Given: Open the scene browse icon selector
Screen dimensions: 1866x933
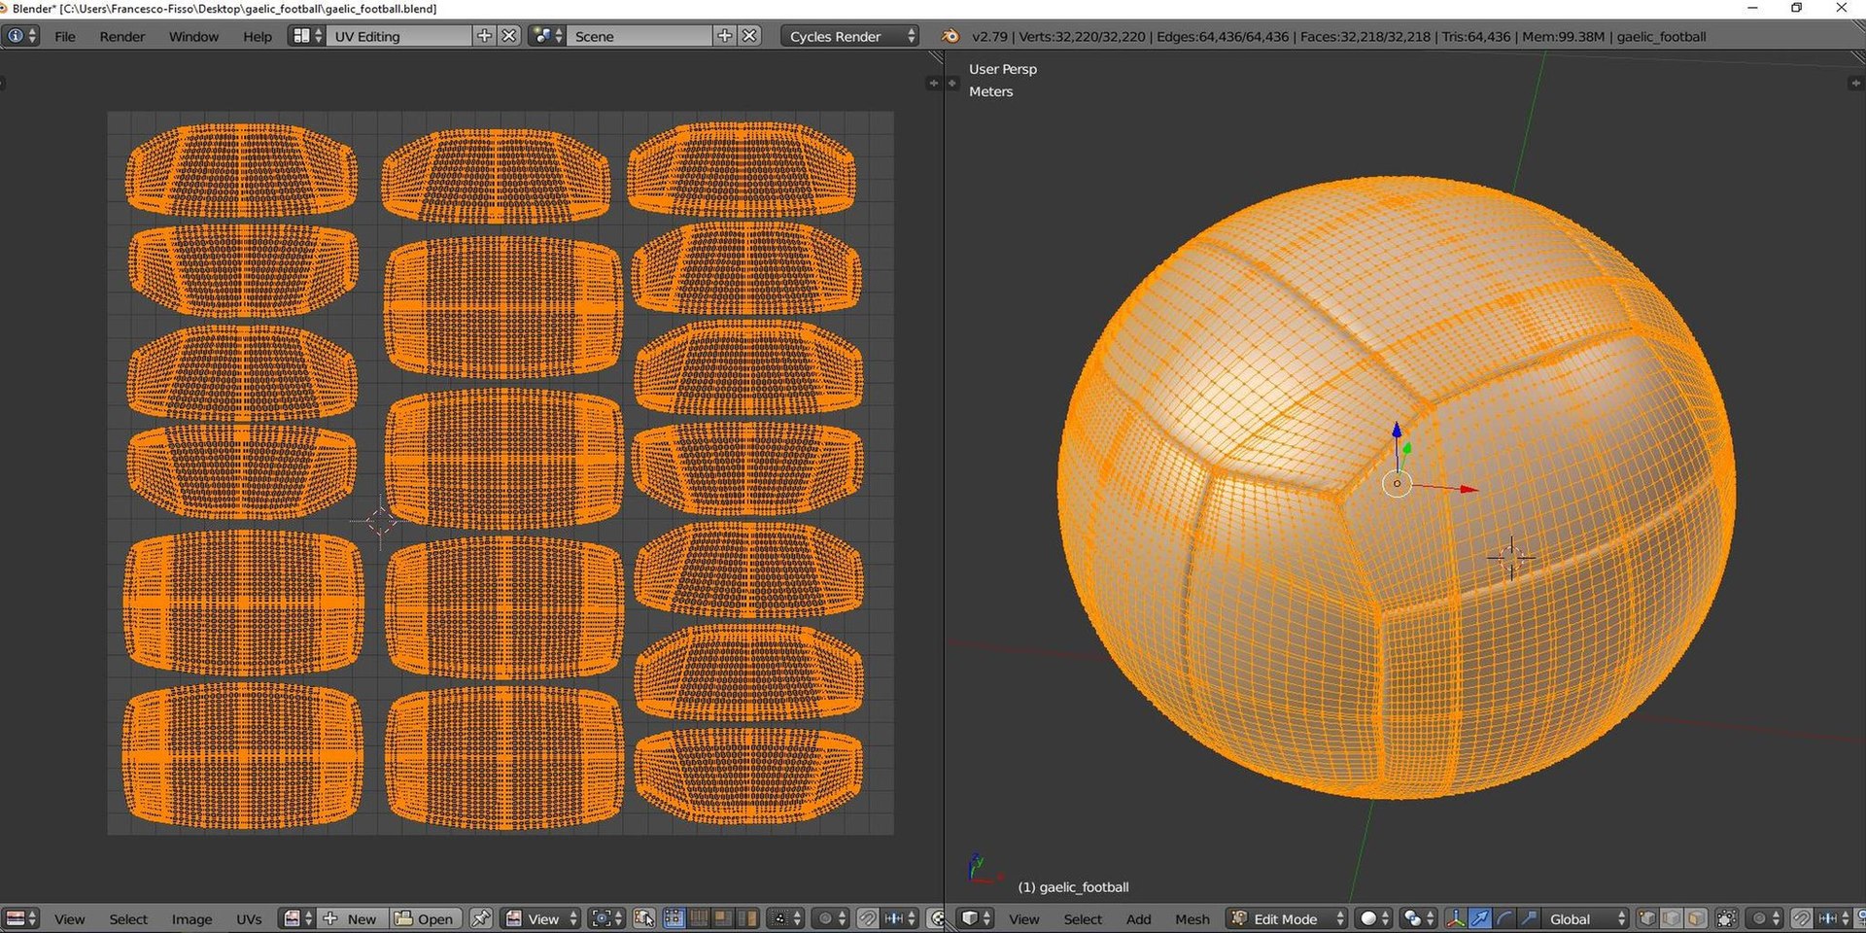Looking at the screenshot, I should (x=547, y=36).
